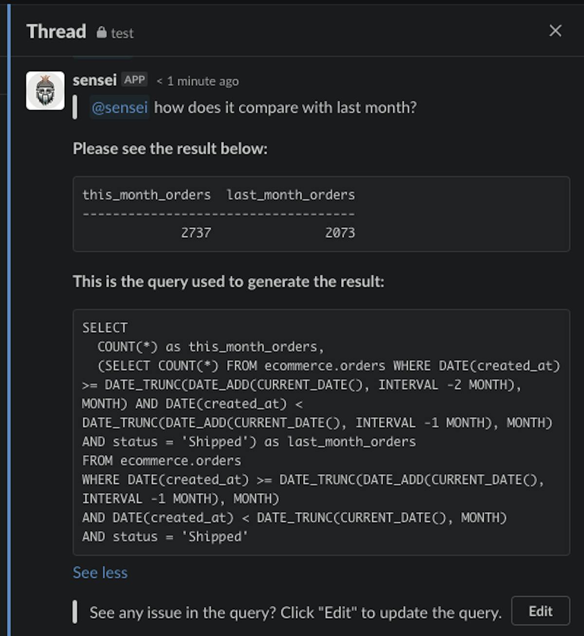This screenshot has height=636, width=584.
Task: Click the 2073 result value
Action: click(340, 233)
